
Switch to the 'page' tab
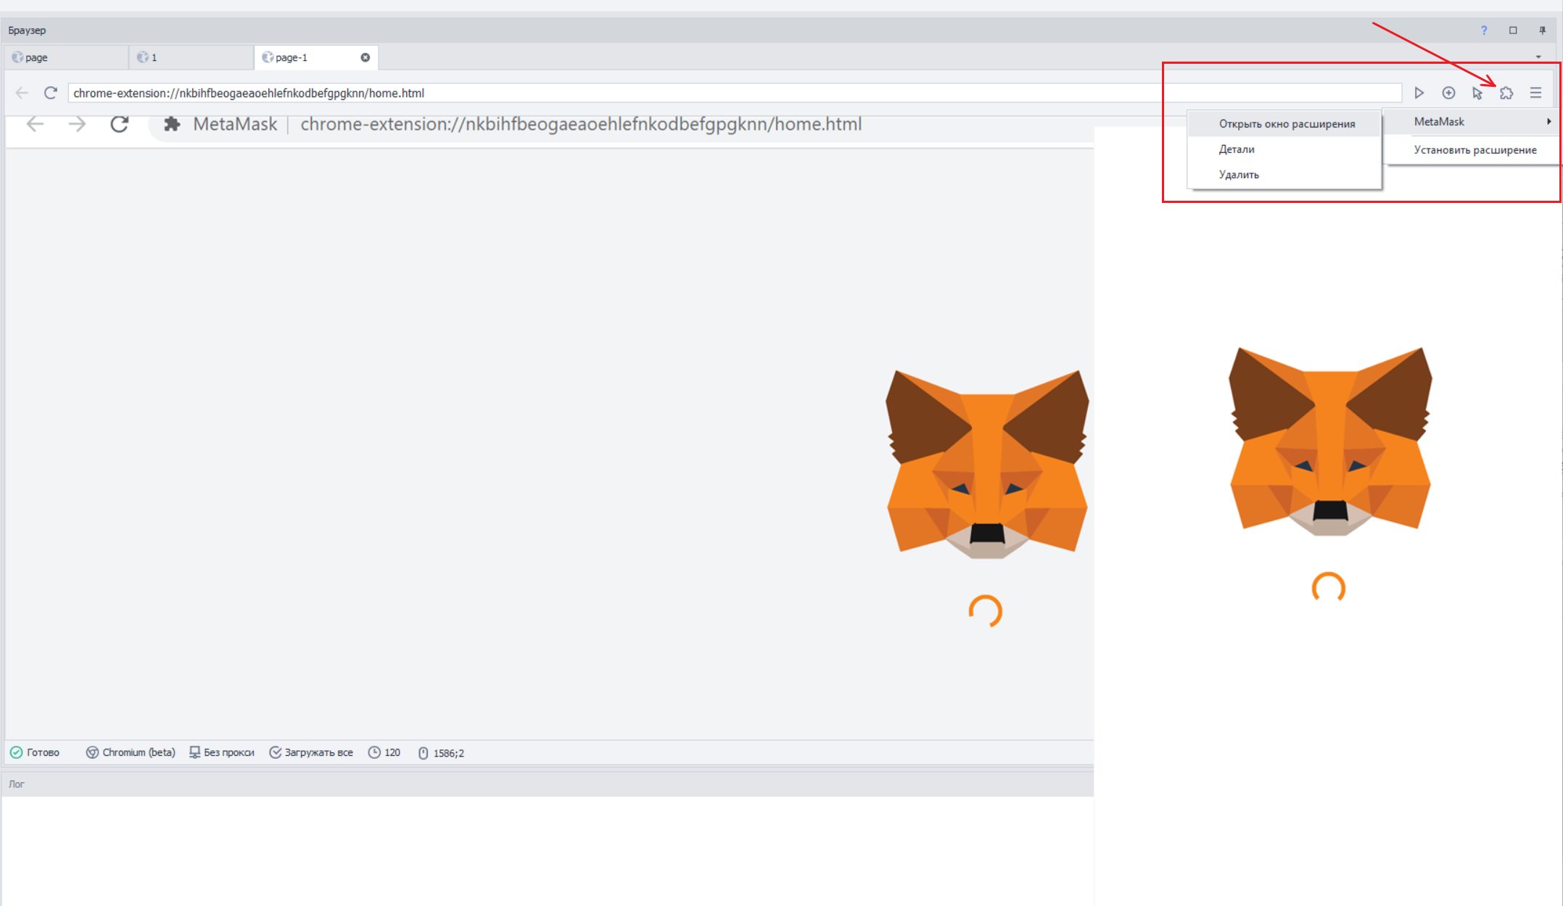point(37,57)
